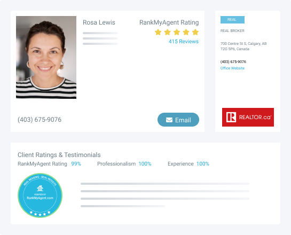
Task: Click the envelope icon in Email button
Action: pyautogui.click(x=169, y=120)
